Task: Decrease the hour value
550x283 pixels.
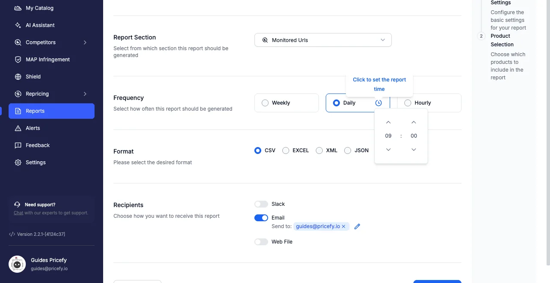Action: point(388,150)
